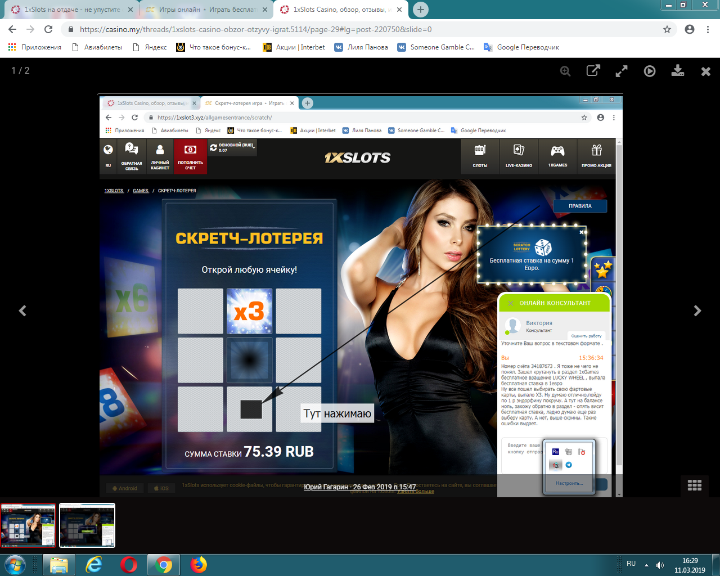The width and height of the screenshot is (720, 576).
Task: Focus the casino.my address bar
Action: coord(360,29)
